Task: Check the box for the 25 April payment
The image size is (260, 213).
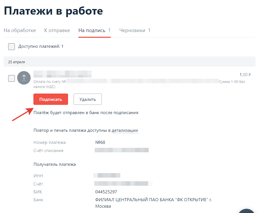Action: click(x=12, y=78)
